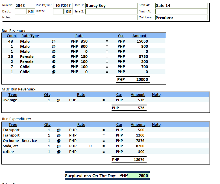The height and width of the screenshot is (184, 220).
Task: Select the Run Dt/Tm date field
Action: tap(63, 6)
